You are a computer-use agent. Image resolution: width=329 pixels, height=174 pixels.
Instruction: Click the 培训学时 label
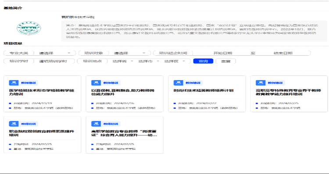pyautogui.click(x=19, y=61)
